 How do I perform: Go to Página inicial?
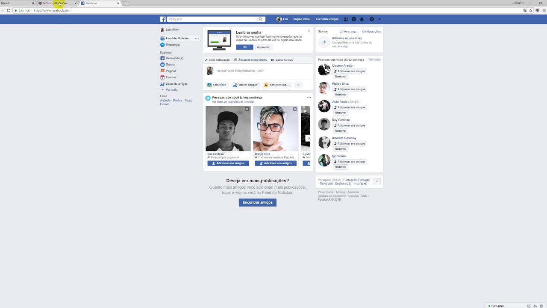click(x=302, y=19)
